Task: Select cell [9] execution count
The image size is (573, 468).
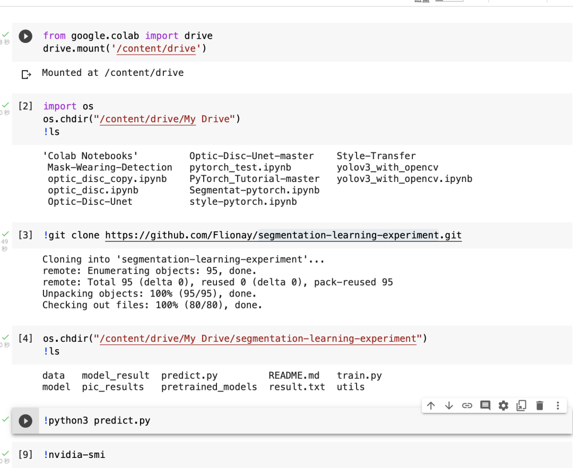Action: click(x=25, y=455)
